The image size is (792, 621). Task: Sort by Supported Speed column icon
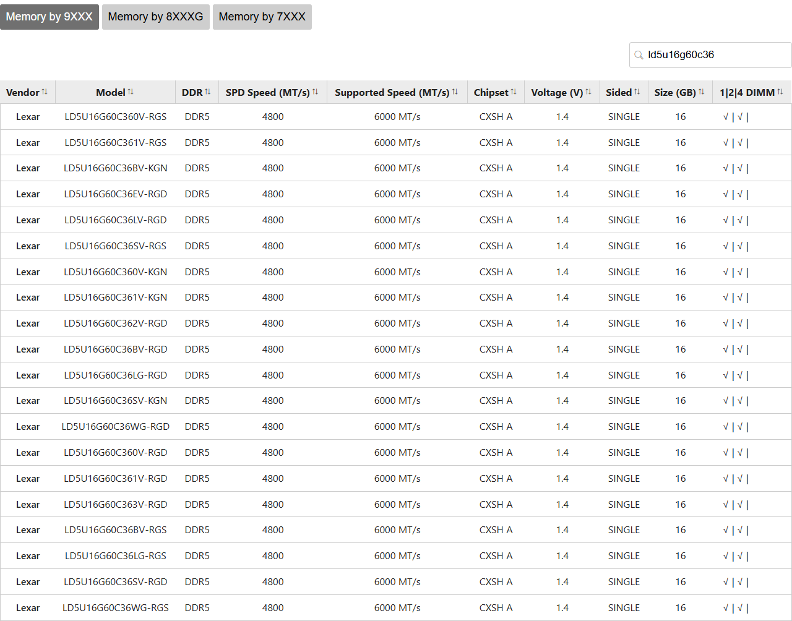(x=455, y=92)
